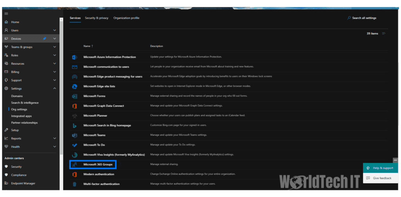Click the Compliance shield icon
Viewport: 401px width, 197px height.
(x=6, y=175)
